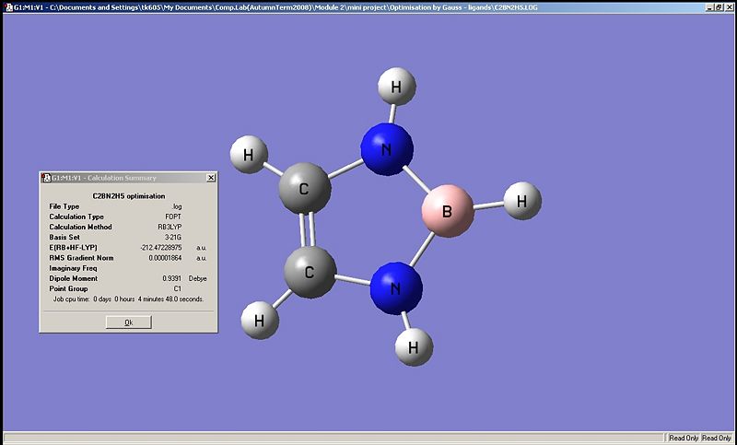
Task: Select the hydrogen atop the upper nitrogen
Action: (x=396, y=88)
